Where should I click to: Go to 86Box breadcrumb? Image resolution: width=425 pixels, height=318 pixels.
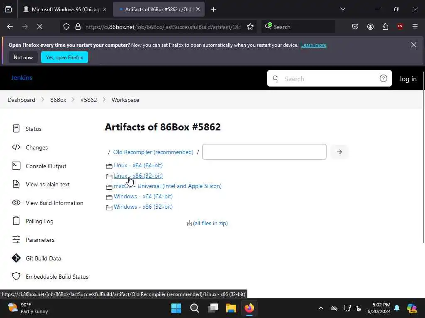[x=58, y=100]
